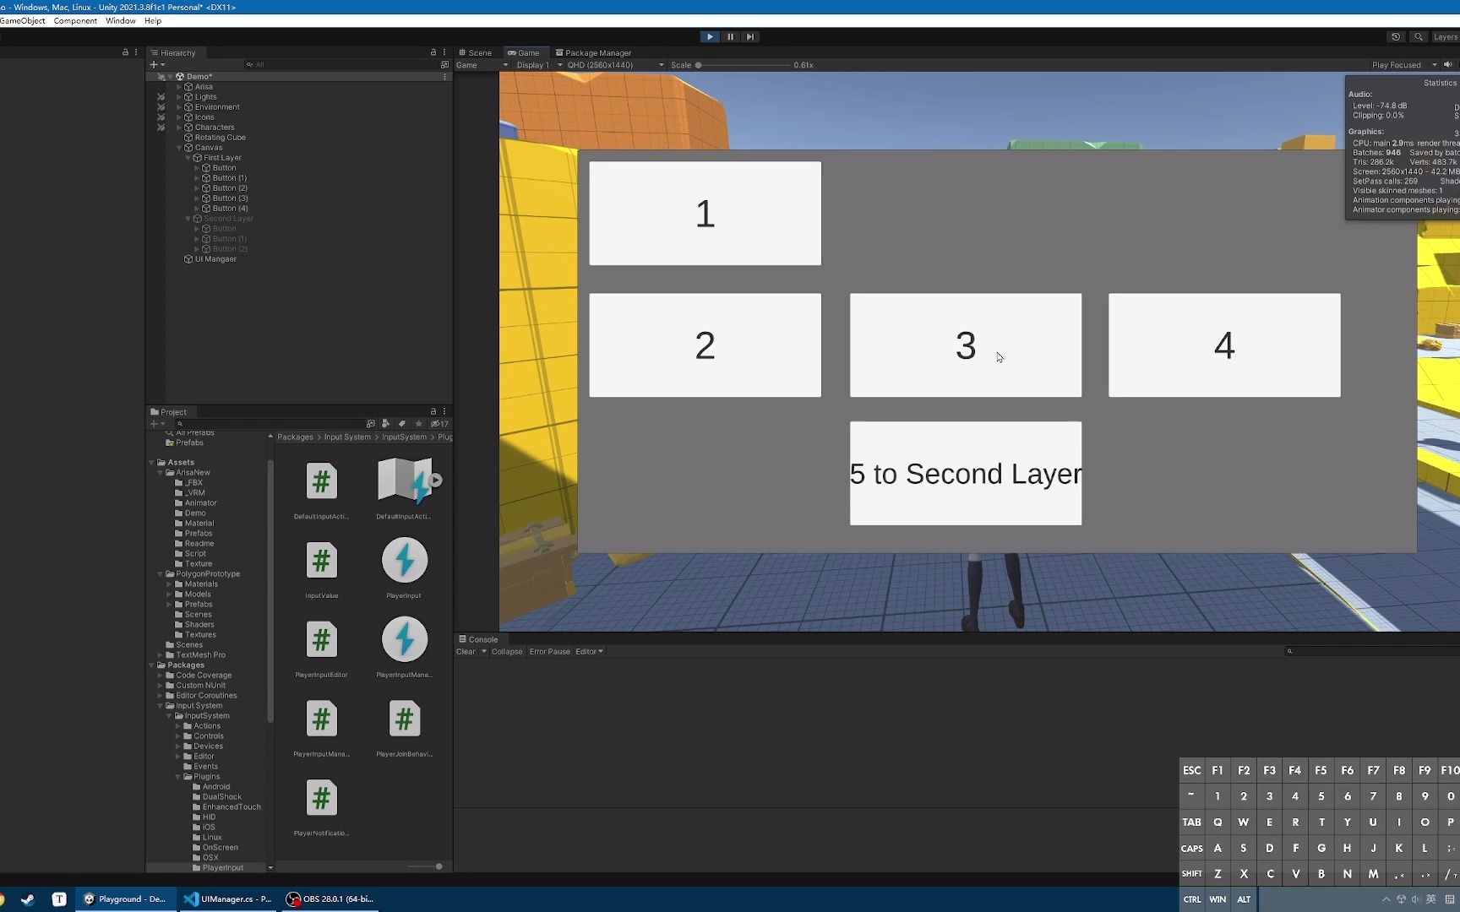Open the Project panel's search by type

click(386, 424)
